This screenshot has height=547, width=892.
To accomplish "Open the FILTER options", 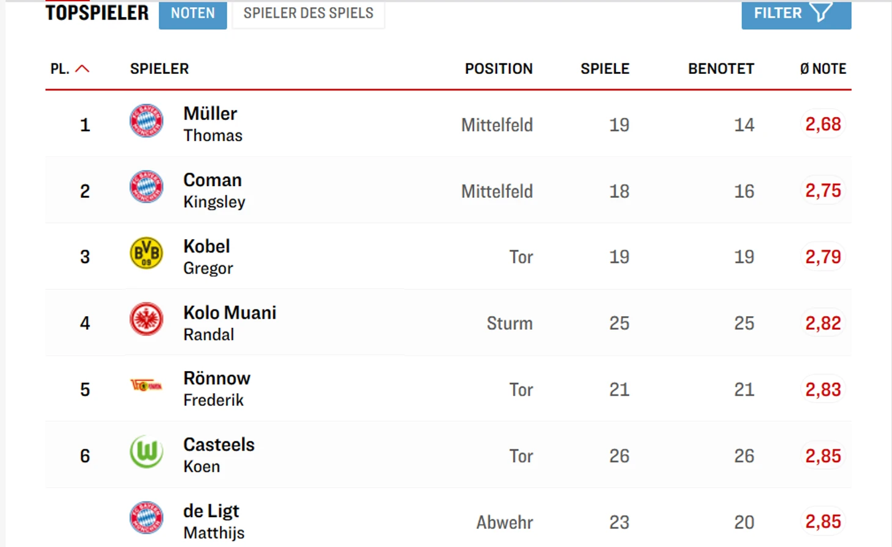I will point(796,14).
